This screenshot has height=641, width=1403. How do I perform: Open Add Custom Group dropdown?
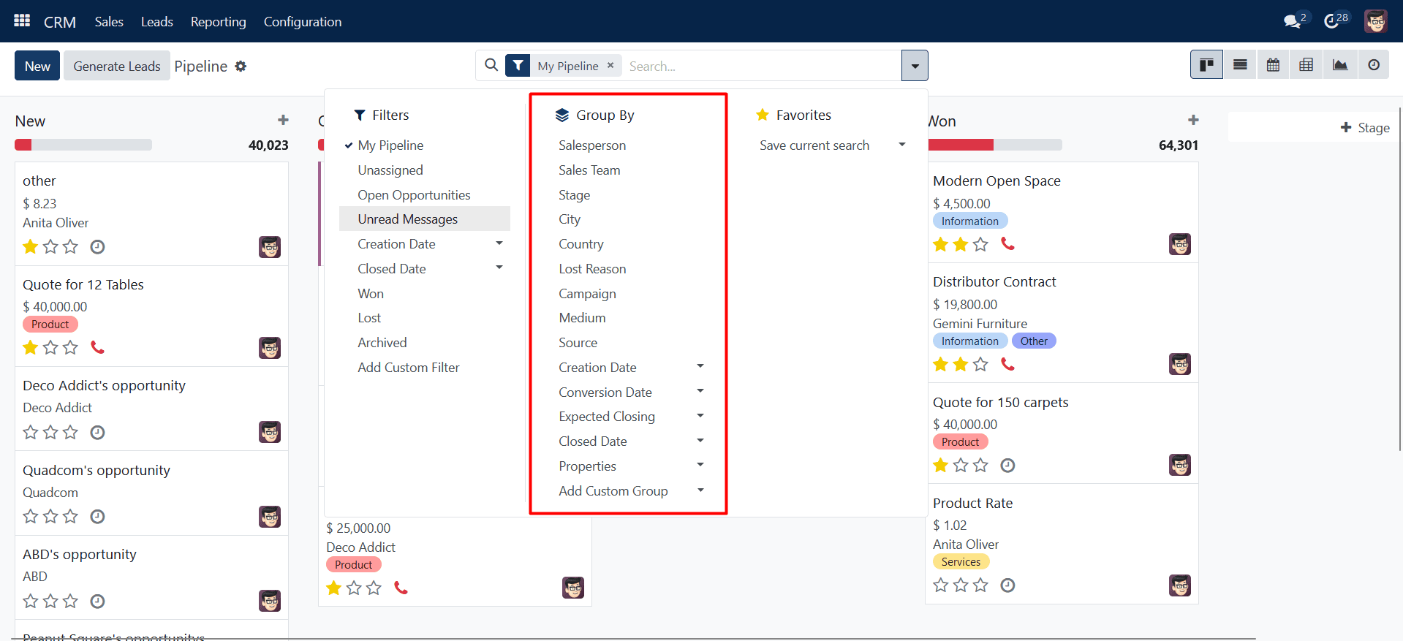tap(631, 491)
